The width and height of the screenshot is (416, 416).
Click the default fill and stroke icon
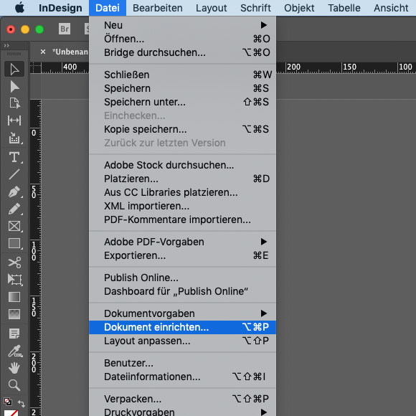pyautogui.click(x=8, y=402)
